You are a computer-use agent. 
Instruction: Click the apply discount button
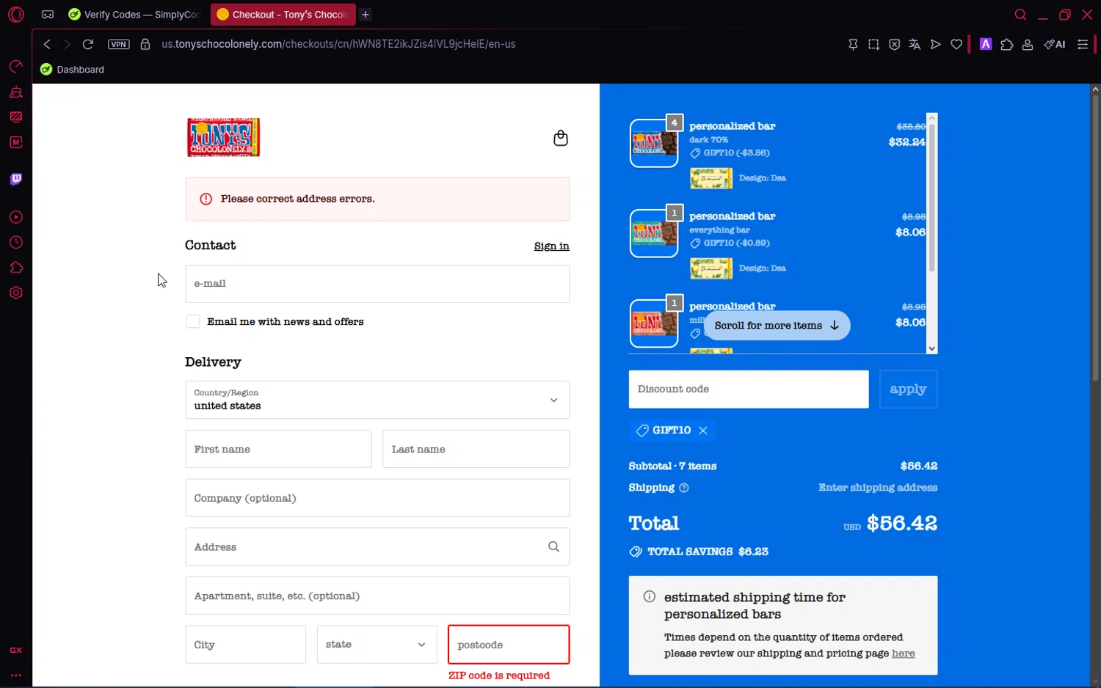908,389
